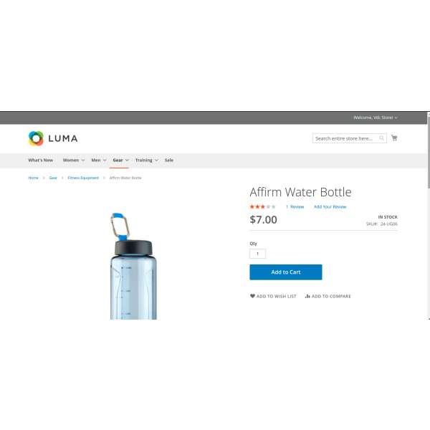Focus the Qty input field
430x430 pixels.
click(x=257, y=254)
